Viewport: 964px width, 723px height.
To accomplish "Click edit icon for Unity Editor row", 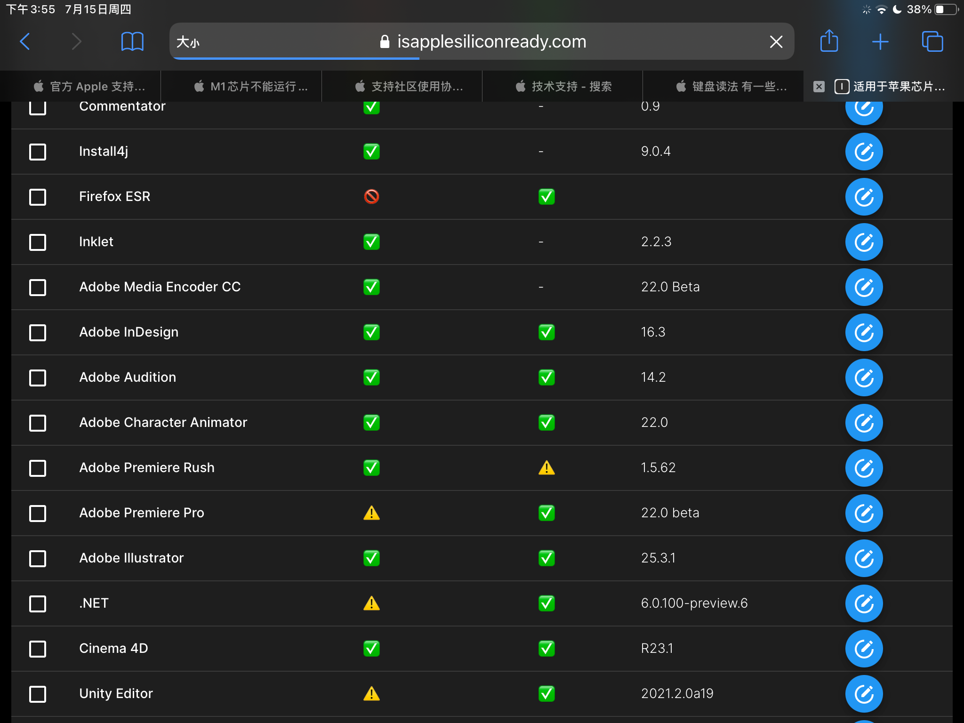I will pos(864,694).
